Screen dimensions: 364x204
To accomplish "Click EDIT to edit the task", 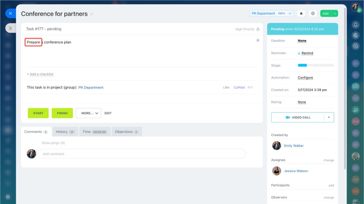I will click(108, 113).
